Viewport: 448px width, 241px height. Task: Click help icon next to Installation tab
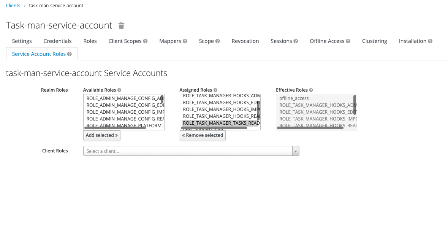[x=430, y=41]
